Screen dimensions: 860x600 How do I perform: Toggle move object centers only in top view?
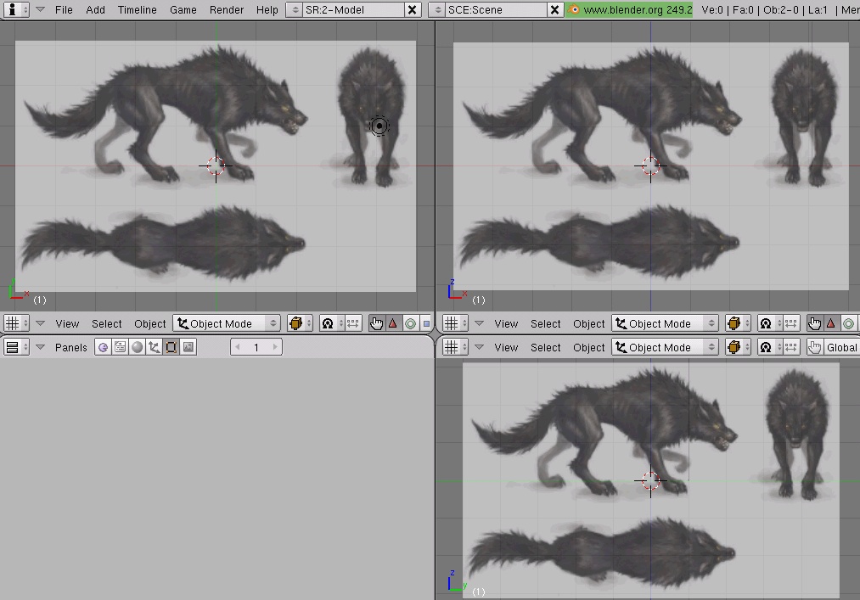352,323
